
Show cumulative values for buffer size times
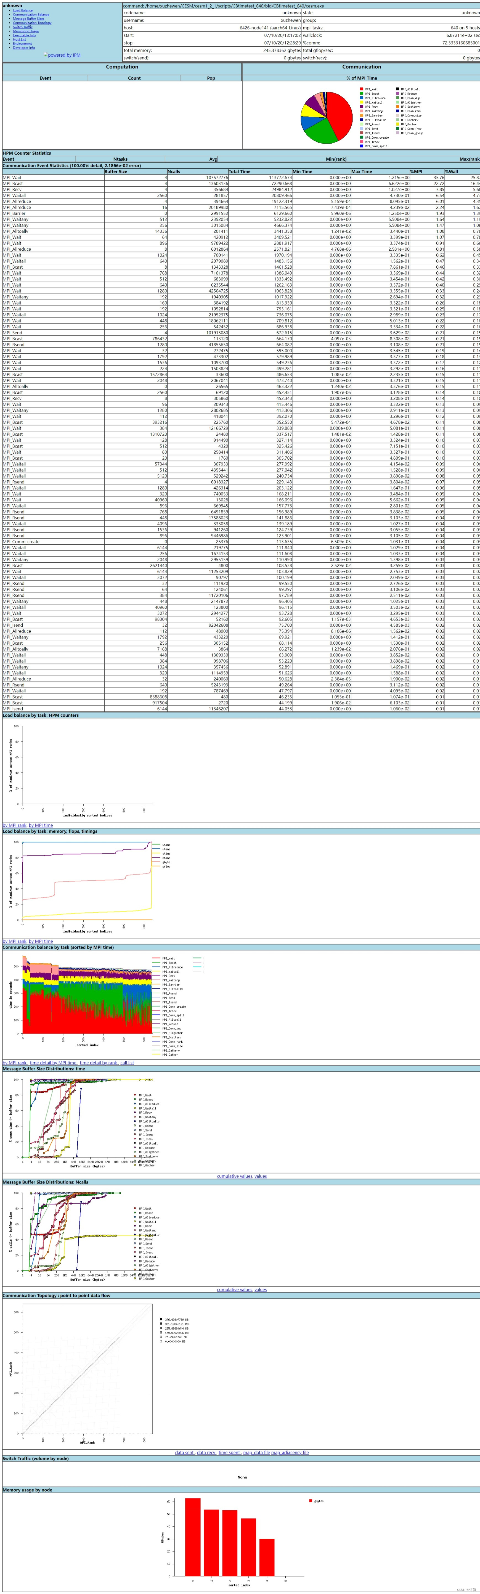(234, 1176)
